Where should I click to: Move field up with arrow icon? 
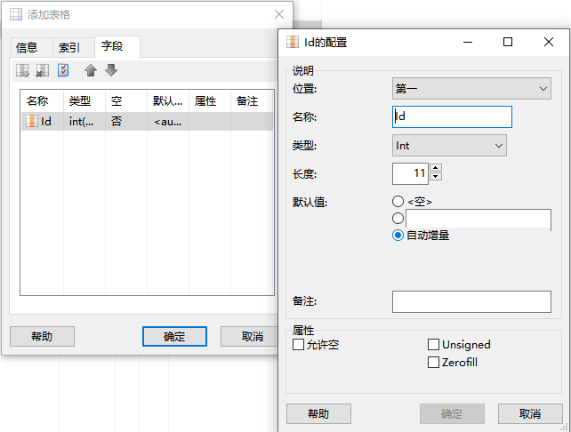click(91, 70)
